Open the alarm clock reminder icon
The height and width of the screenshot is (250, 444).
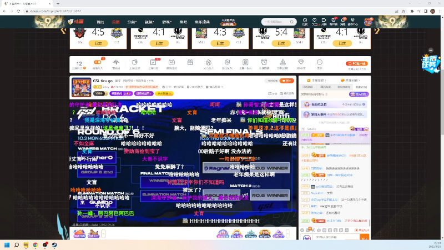pyautogui.click(x=264, y=62)
